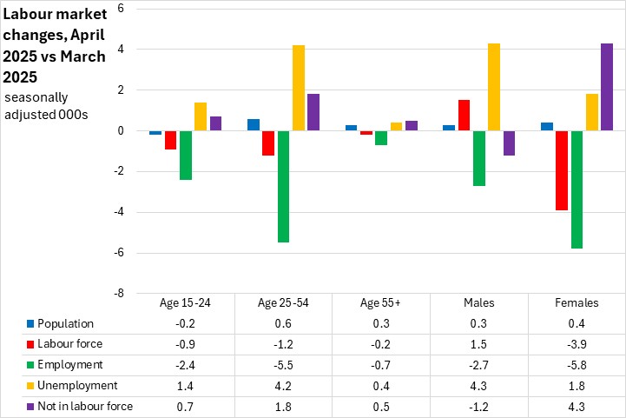626x418 pixels.
Task: Click the "Age 15-24" column header
Action: point(185,303)
